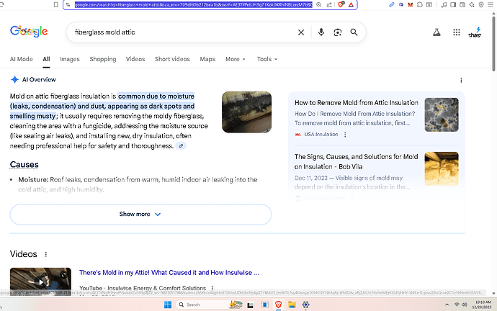The image size is (497, 311).
Task: Click the AI Overview source link icon
Action: 181,145
